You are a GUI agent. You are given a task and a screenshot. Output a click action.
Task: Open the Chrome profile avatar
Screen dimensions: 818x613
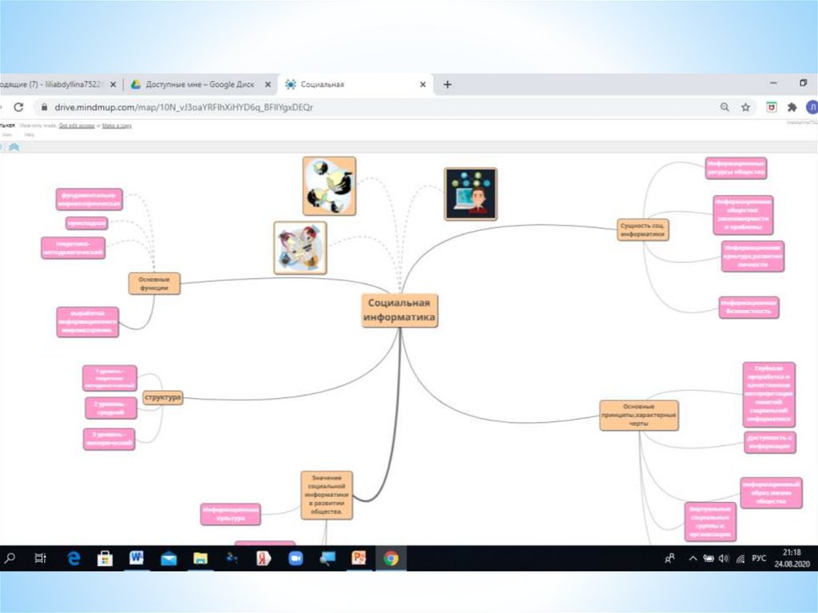(811, 107)
